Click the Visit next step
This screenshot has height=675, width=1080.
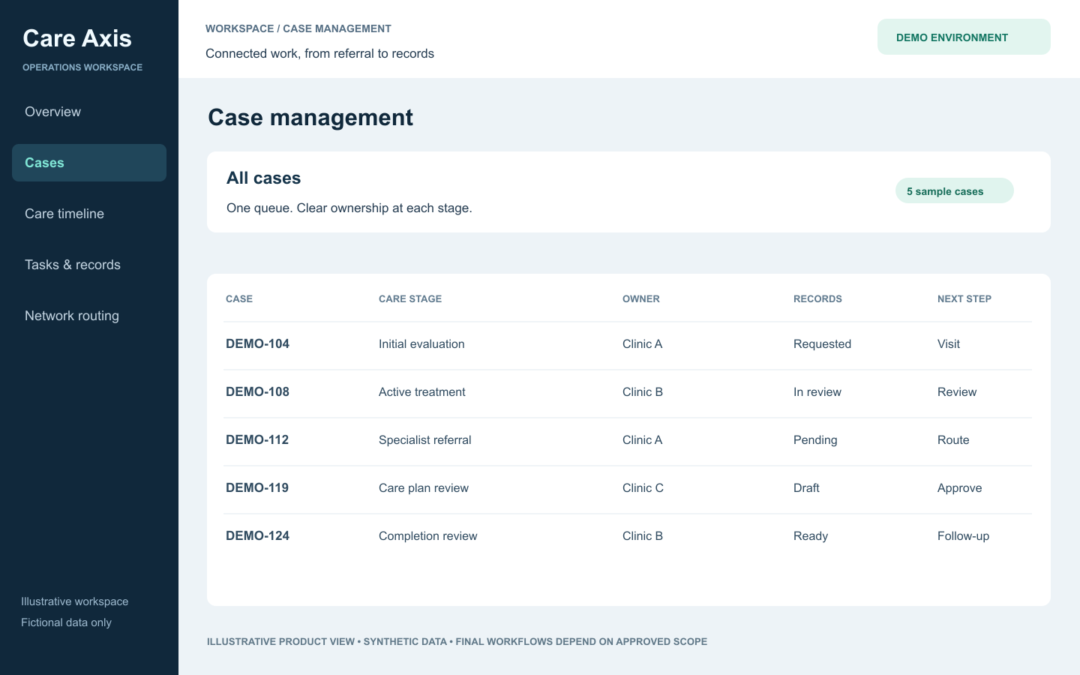pyautogui.click(x=949, y=343)
